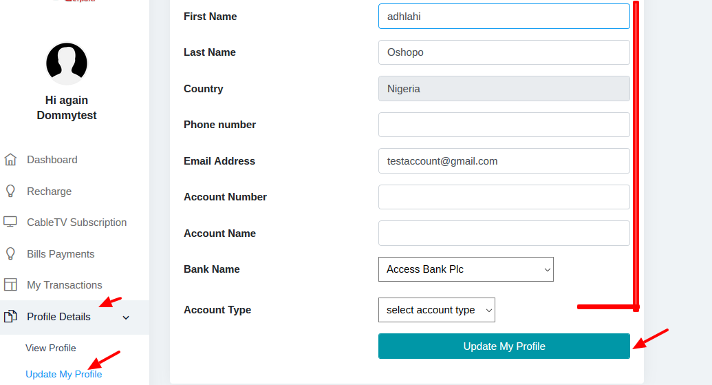This screenshot has width=712, height=385.
Task: Open the select account type dropdown
Action: point(436,310)
